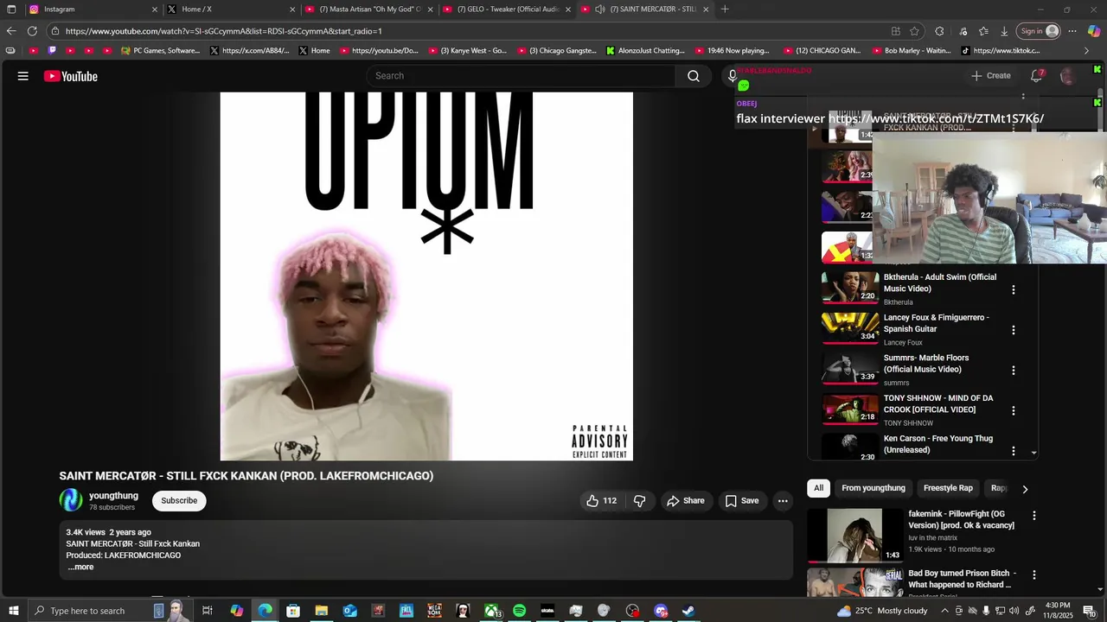
Task: Open Kanye West bookmark in favorites bar
Action: [468, 51]
